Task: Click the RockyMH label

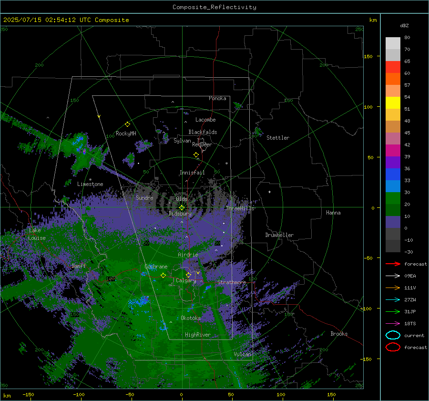Action: tap(126, 134)
